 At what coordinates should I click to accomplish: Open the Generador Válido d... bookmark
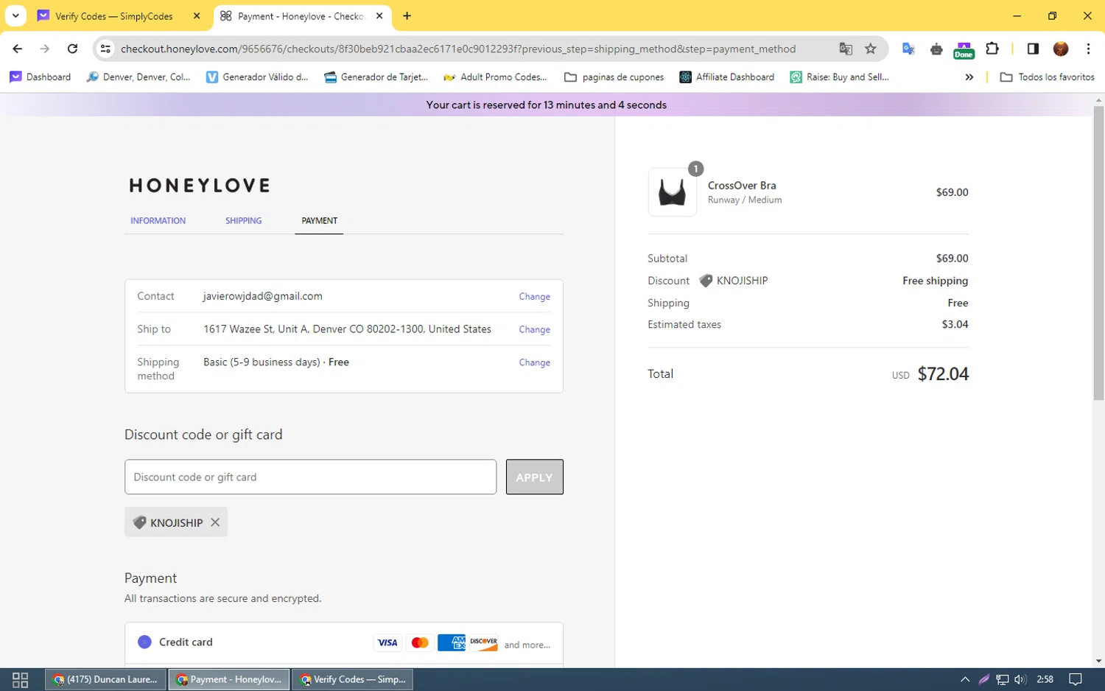tap(257, 77)
